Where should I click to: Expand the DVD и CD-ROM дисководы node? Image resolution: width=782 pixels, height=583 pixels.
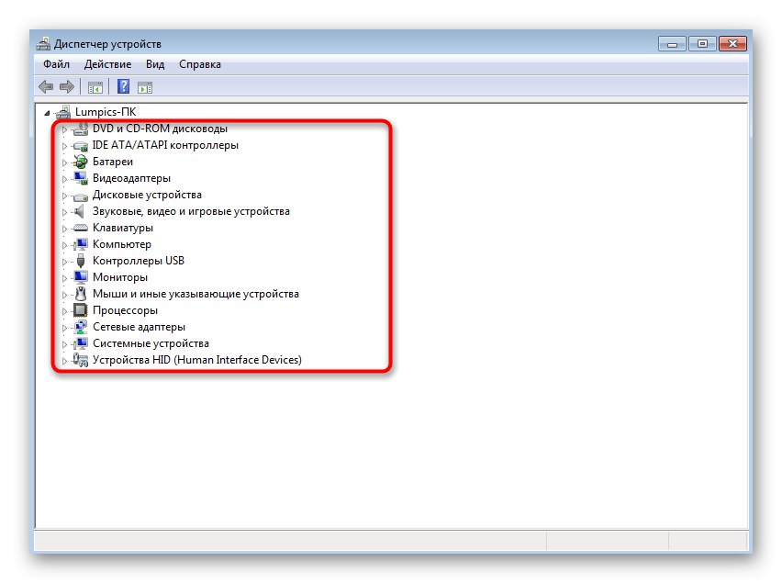click(64, 129)
